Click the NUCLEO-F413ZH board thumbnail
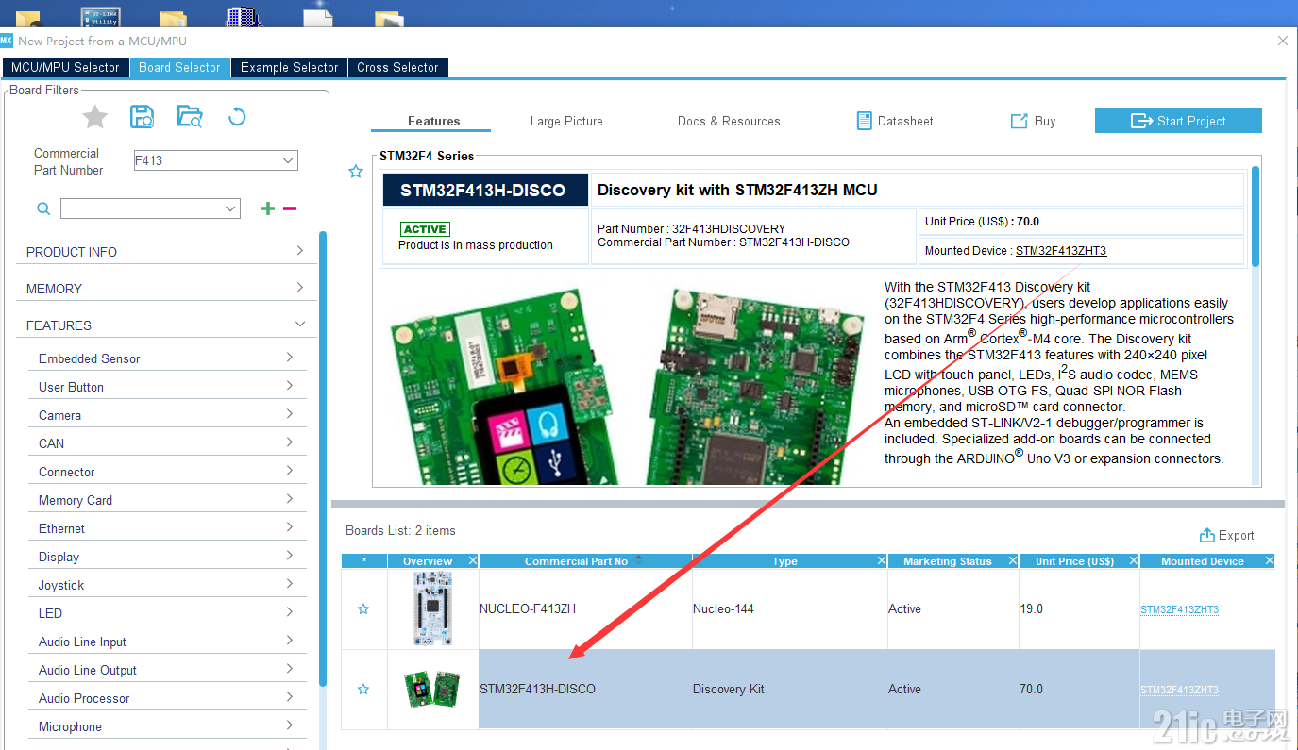The width and height of the screenshot is (1298, 750). pos(432,608)
